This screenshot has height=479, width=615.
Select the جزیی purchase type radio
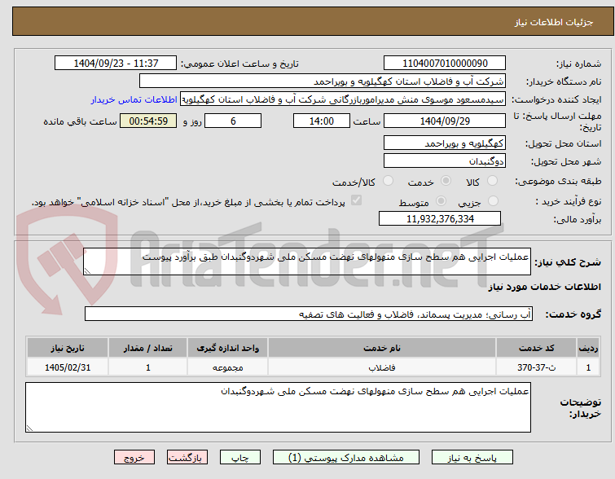pos(493,201)
